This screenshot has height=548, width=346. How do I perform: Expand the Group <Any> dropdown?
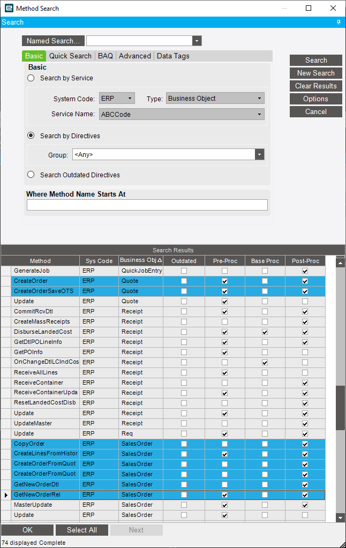click(x=259, y=154)
